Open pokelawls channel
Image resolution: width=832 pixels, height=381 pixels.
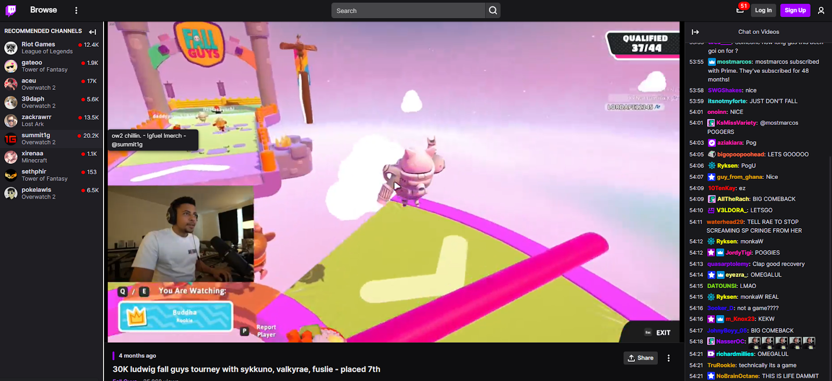[51, 193]
